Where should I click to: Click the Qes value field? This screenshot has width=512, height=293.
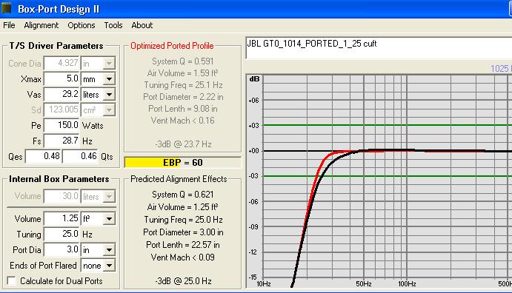44,156
